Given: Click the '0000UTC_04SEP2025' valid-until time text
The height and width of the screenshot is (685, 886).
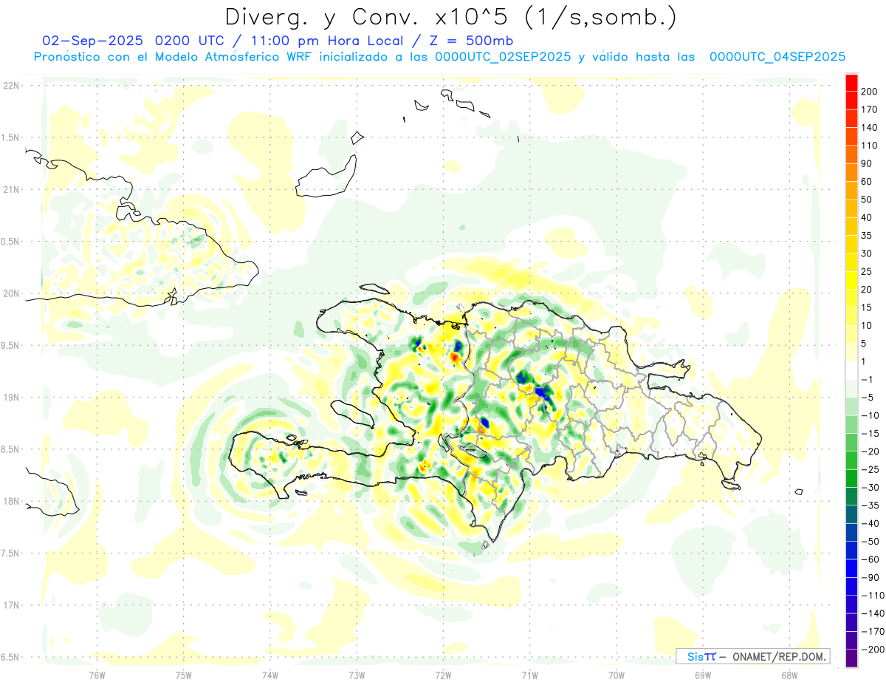Looking at the screenshot, I should (x=777, y=57).
